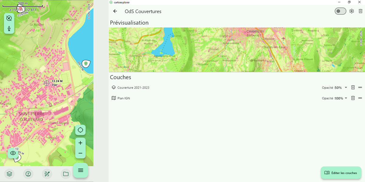Viewport: 365px width, 182px height.
Task: Click the Éditer les couches button
Action: click(341, 173)
